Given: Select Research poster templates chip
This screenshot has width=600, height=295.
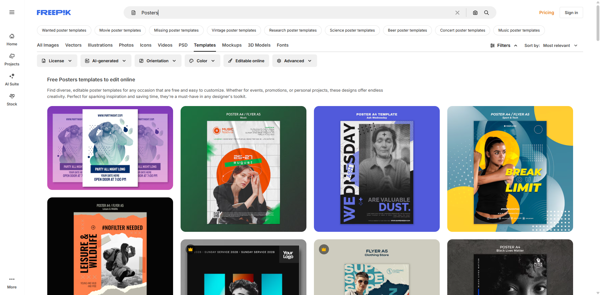Looking at the screenshot, I should (293, 30).
